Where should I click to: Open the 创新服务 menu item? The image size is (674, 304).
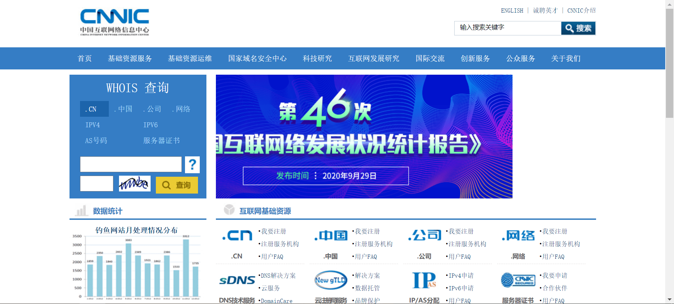475,59
